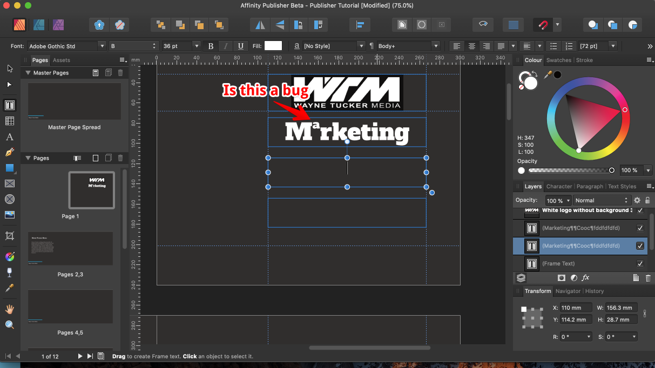The image size is (655, 368).
Task: Toggle the layer lock icon
Action: 647,200
